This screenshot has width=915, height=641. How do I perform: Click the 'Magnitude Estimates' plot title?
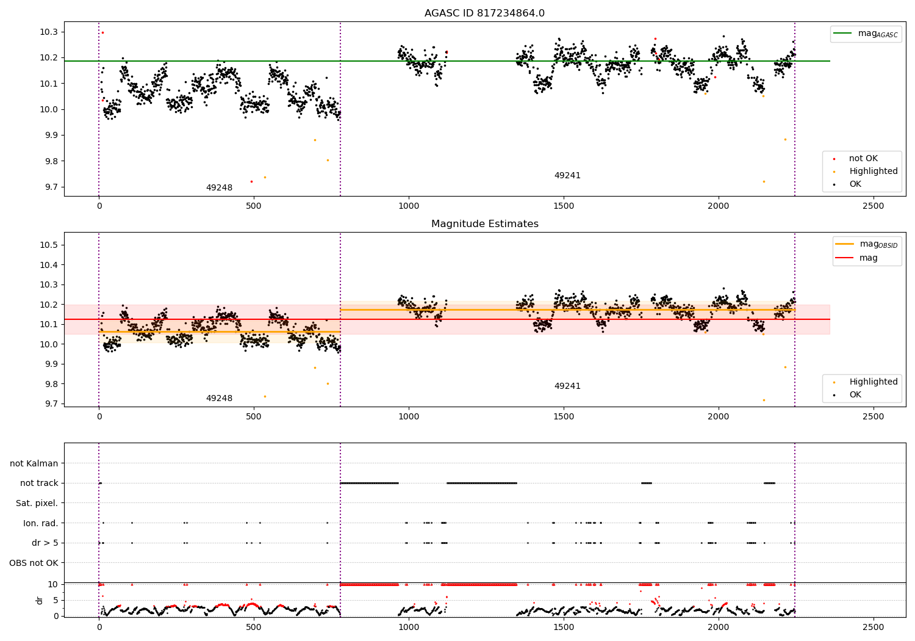[x=484, y=224]
